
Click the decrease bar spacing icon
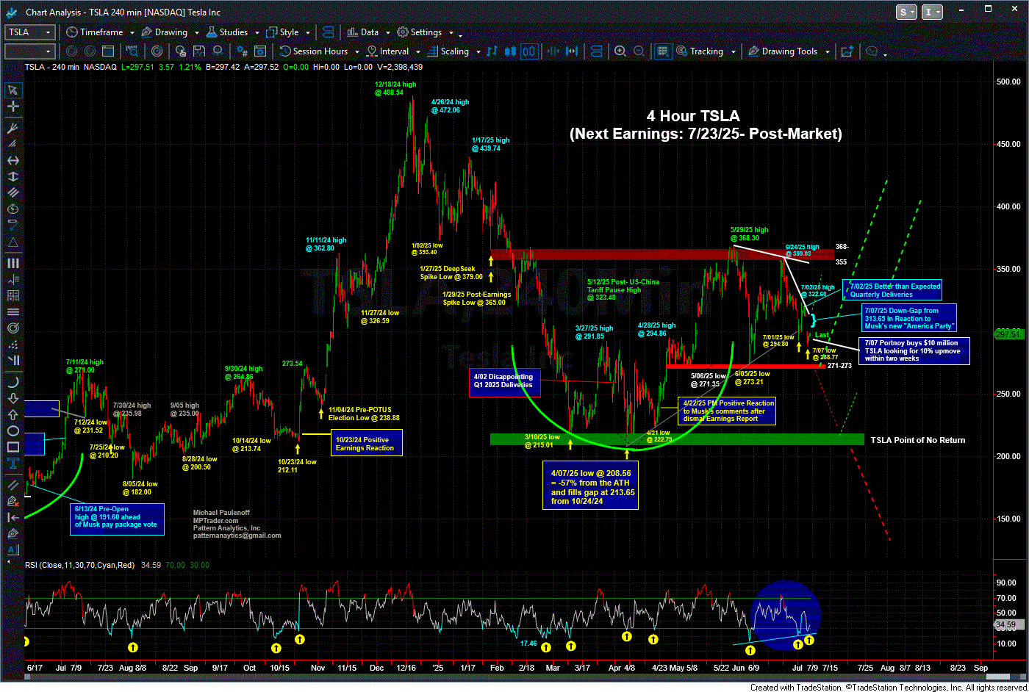click(553, 51)
